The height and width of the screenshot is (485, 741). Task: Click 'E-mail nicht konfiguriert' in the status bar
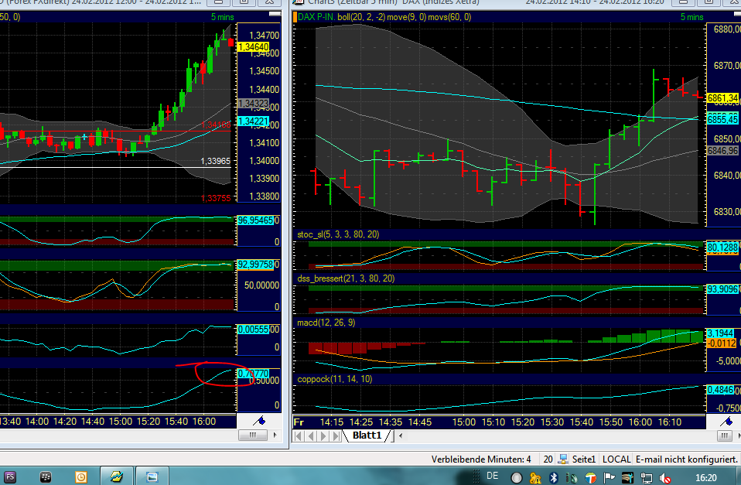(685, 459)
